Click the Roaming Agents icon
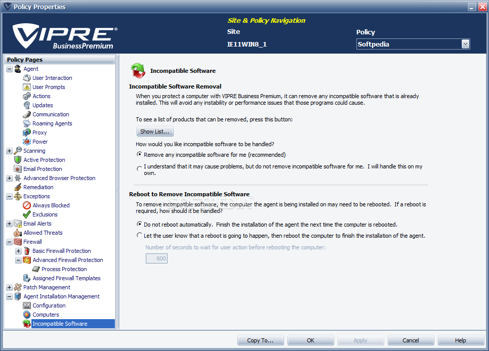Image resolution: width=489 pixels, height=351 pixels. tap(27, 123)
